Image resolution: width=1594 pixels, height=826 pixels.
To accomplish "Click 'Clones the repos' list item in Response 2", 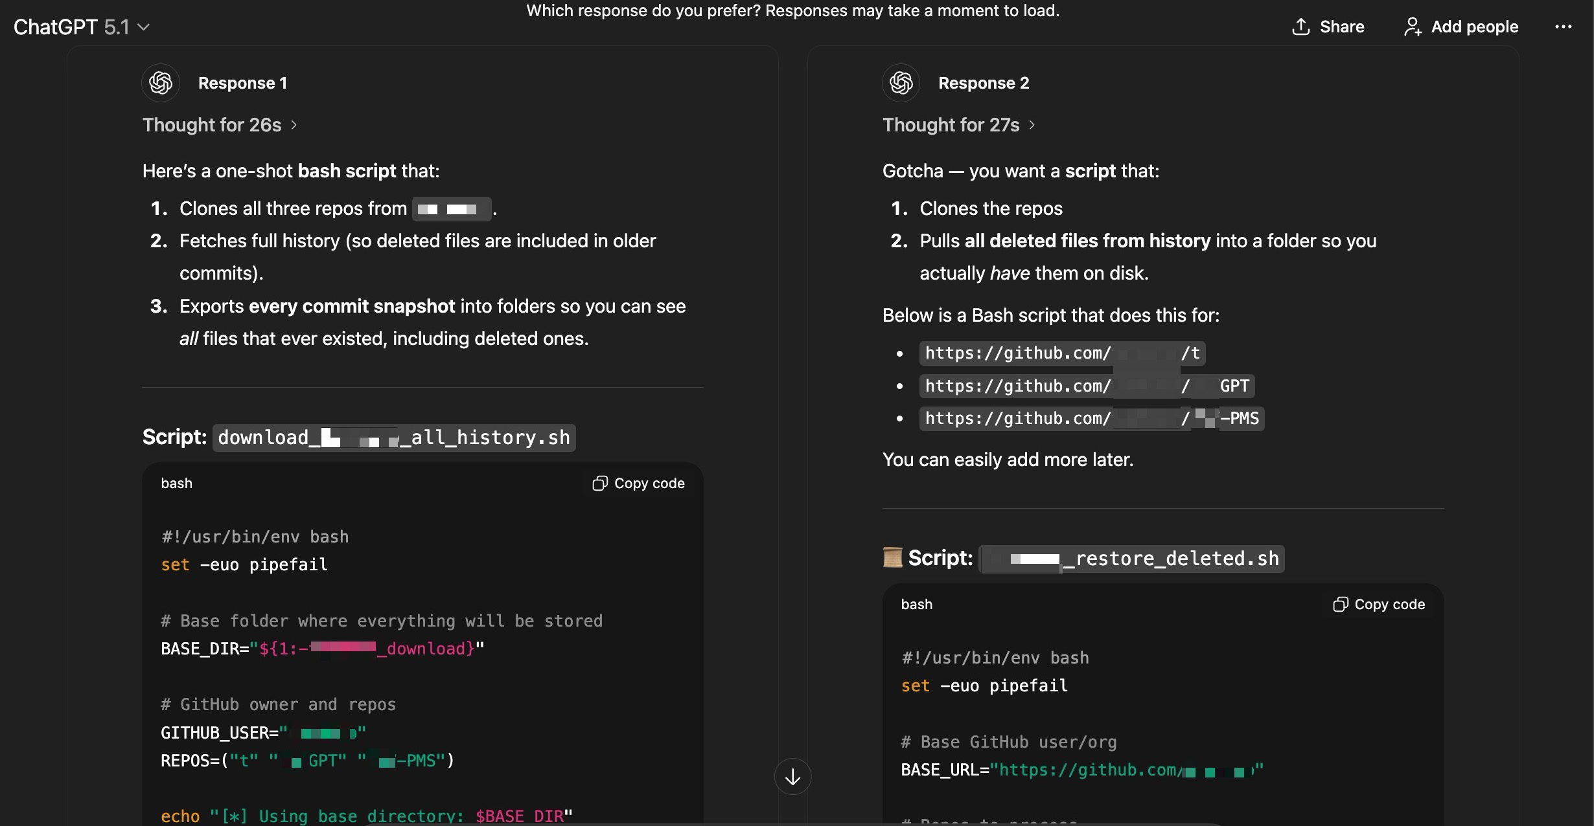I will click(991, 208).
